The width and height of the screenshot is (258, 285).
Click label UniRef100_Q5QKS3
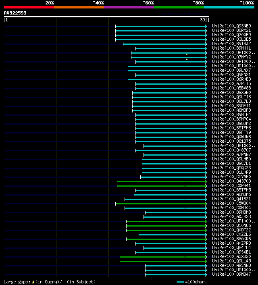pyautogui.click(x=231, y=168)
